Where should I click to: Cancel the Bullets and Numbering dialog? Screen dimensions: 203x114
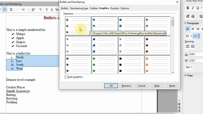pos(141,86)
